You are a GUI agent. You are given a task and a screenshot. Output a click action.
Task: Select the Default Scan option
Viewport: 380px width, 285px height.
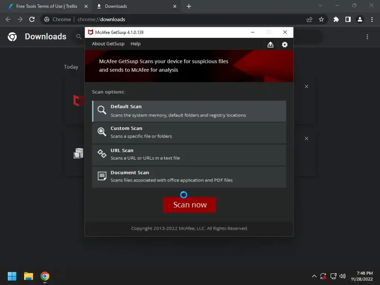click(189, 111)
